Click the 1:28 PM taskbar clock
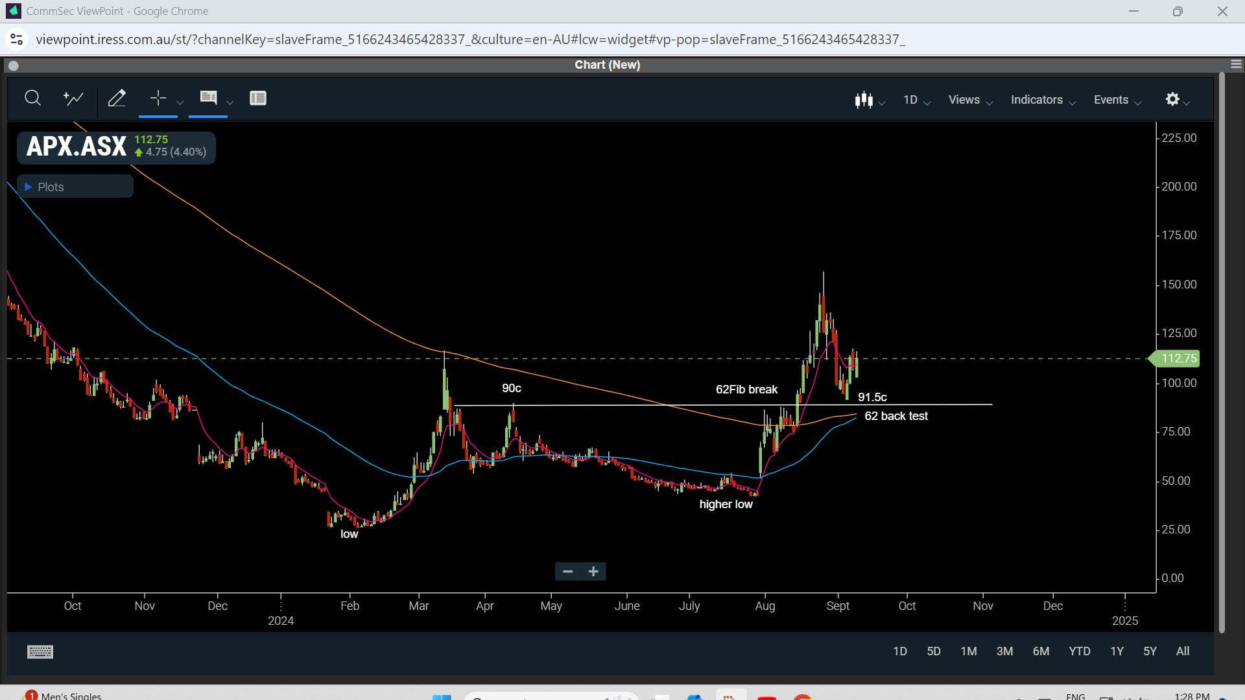The width and height of the screenshot is (1245, 700). (1192, 695)
